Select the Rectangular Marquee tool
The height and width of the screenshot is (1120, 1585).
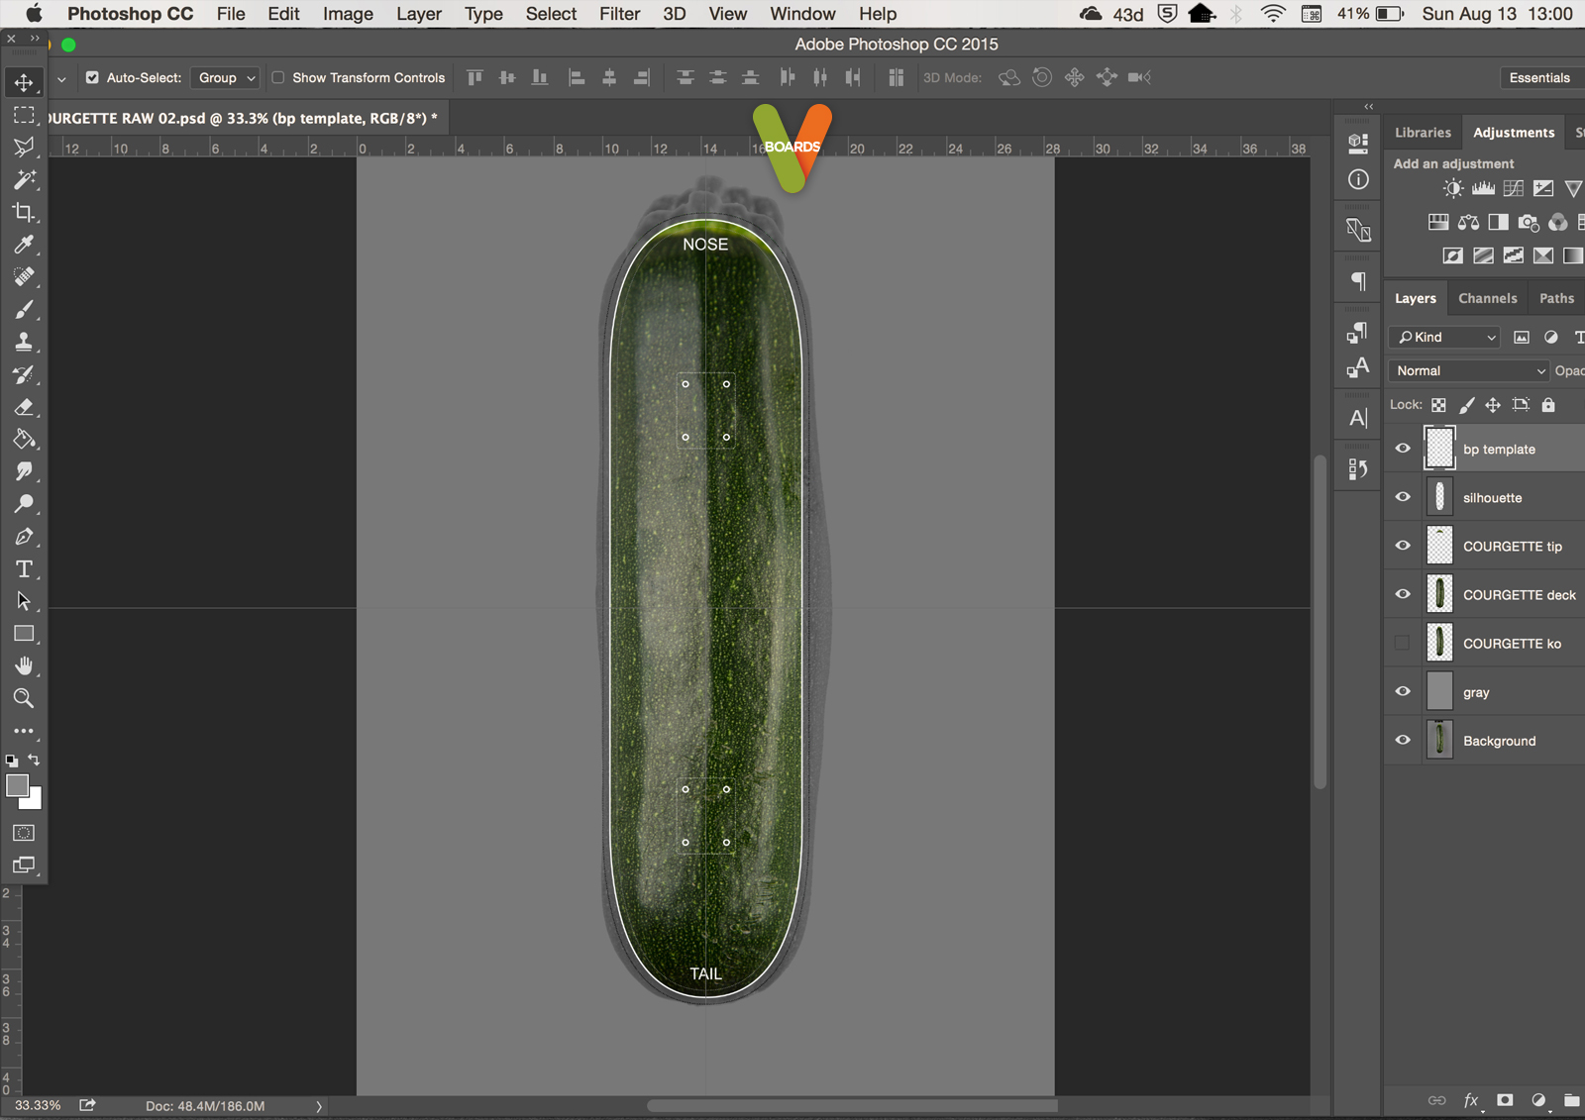click(24, 115)
